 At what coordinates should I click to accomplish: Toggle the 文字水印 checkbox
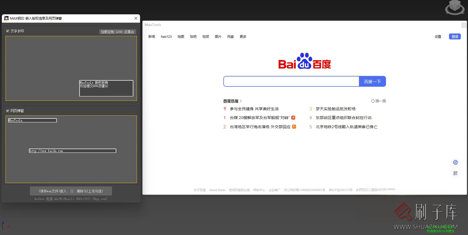point(8,31)
